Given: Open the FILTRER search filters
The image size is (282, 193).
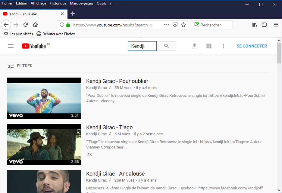Looking at the screenshot, I should 20,66.
